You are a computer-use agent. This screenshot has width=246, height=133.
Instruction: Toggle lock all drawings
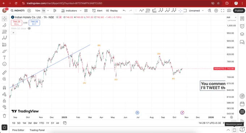(4, 101)
